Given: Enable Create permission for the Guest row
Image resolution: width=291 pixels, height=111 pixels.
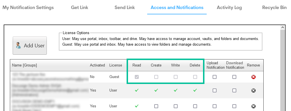Looking at the screenshot, I should pyautogui.click(x=156, y=77).
